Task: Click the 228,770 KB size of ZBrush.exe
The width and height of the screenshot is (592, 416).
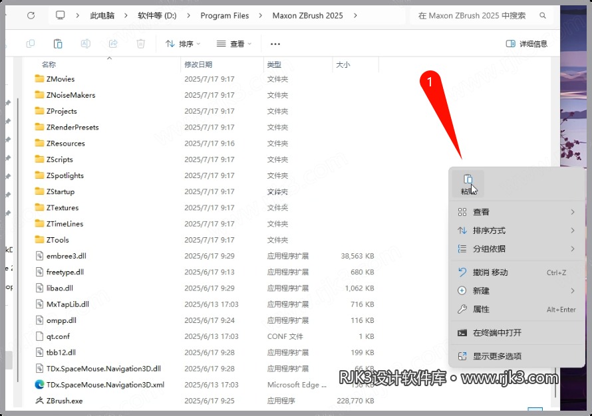Action: coord(355,401)
